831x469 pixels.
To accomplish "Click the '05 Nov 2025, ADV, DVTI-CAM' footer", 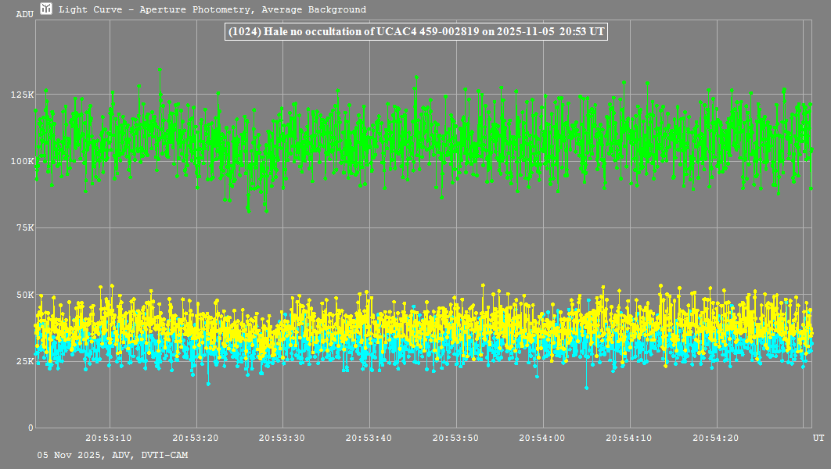I will (x=113, y=455).
